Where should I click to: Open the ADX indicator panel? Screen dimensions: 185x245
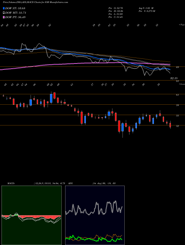[95, 215]
